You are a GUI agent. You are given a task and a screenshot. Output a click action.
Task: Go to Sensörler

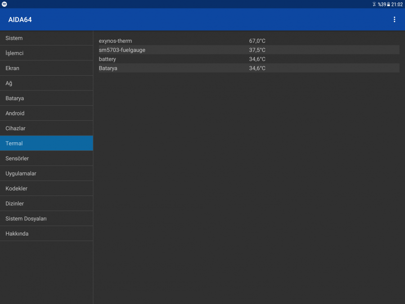(46, 158)
